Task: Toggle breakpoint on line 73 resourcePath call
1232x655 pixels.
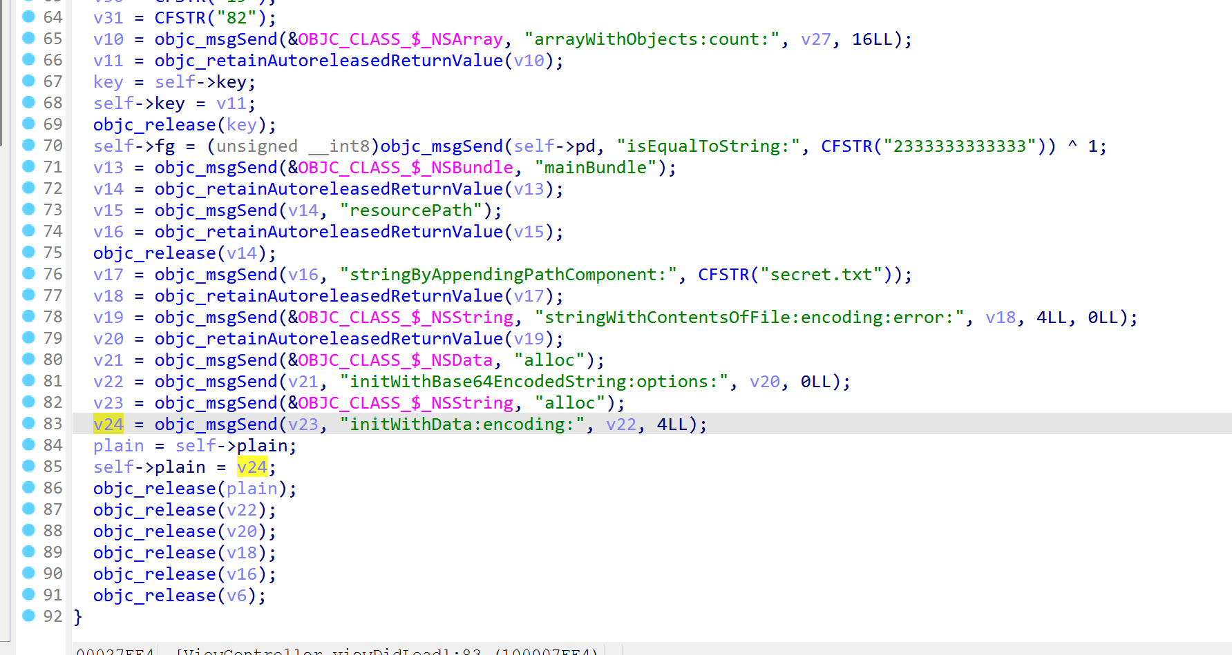Action: [x=28, y=209]
